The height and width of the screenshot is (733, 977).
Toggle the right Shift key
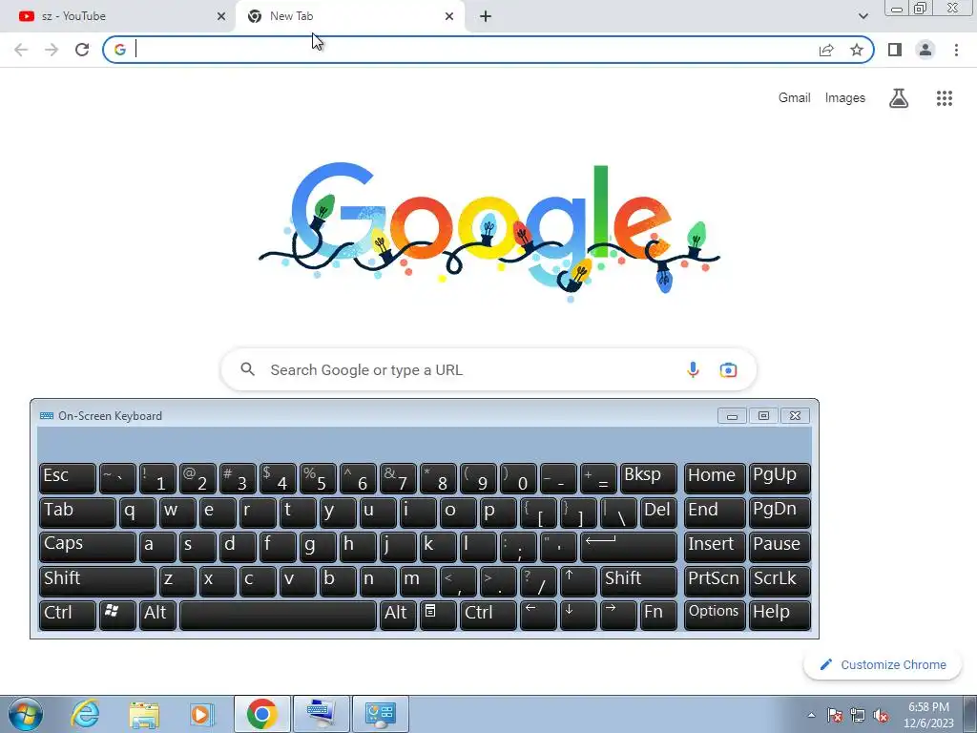point(638,580)
